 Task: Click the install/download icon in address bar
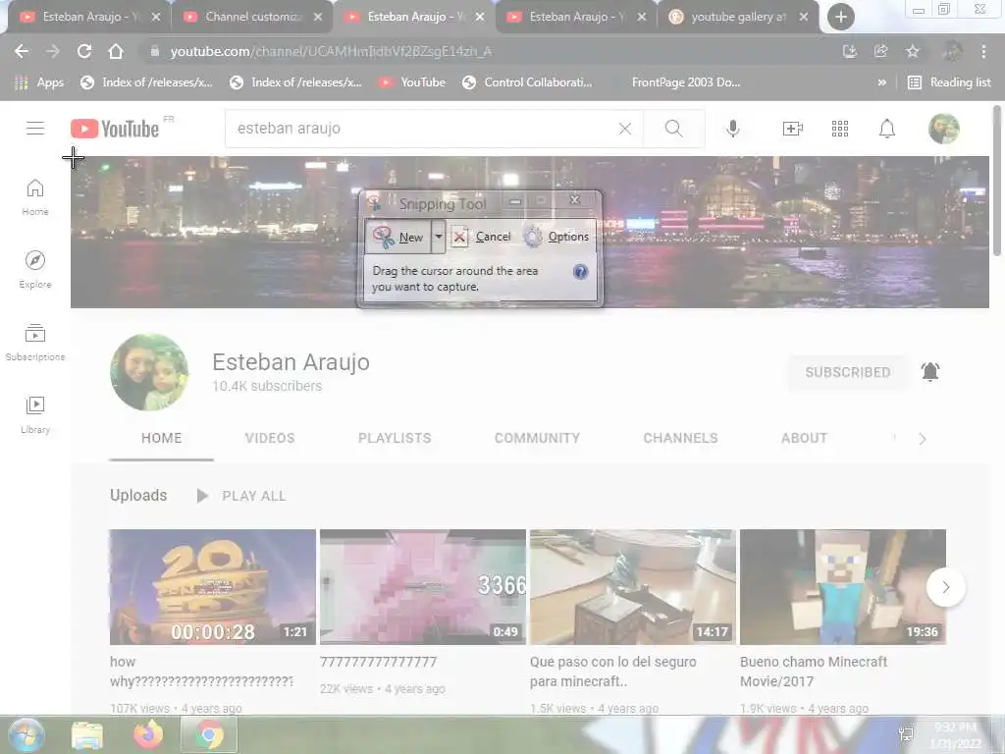[849, 51]
